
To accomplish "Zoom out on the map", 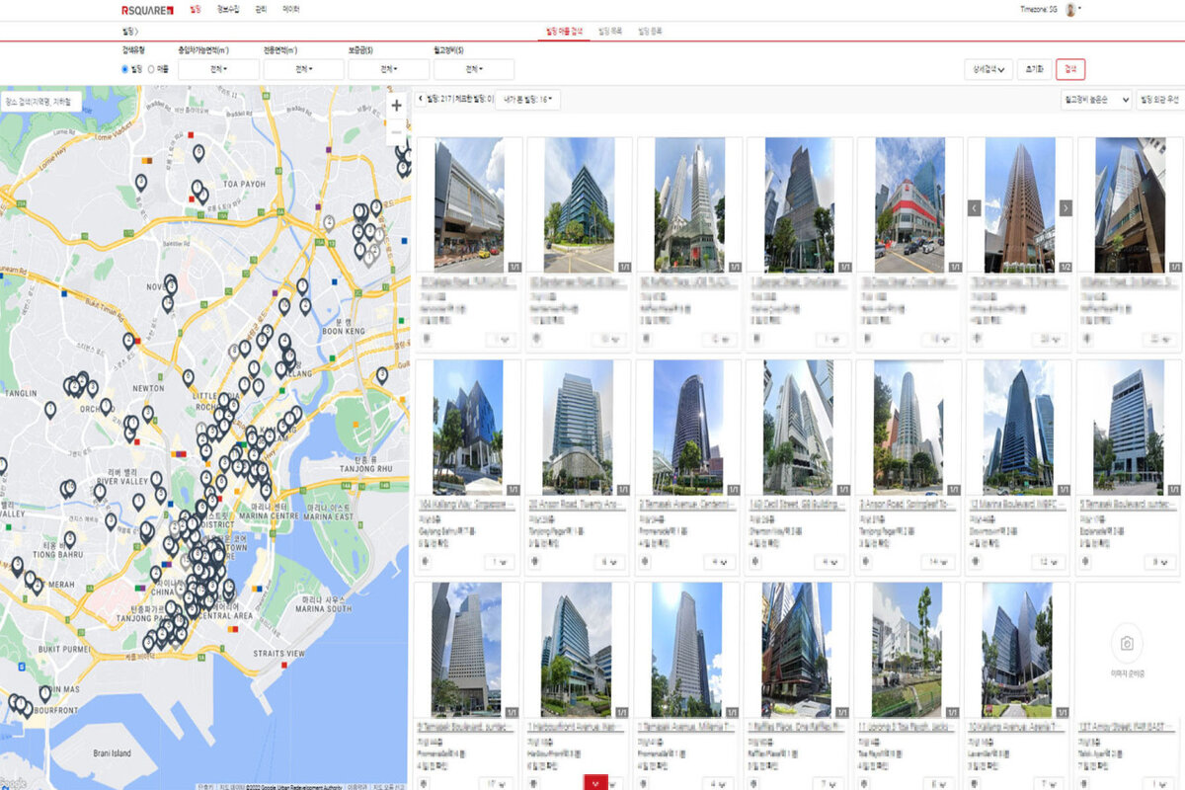I will coord(396,131).
